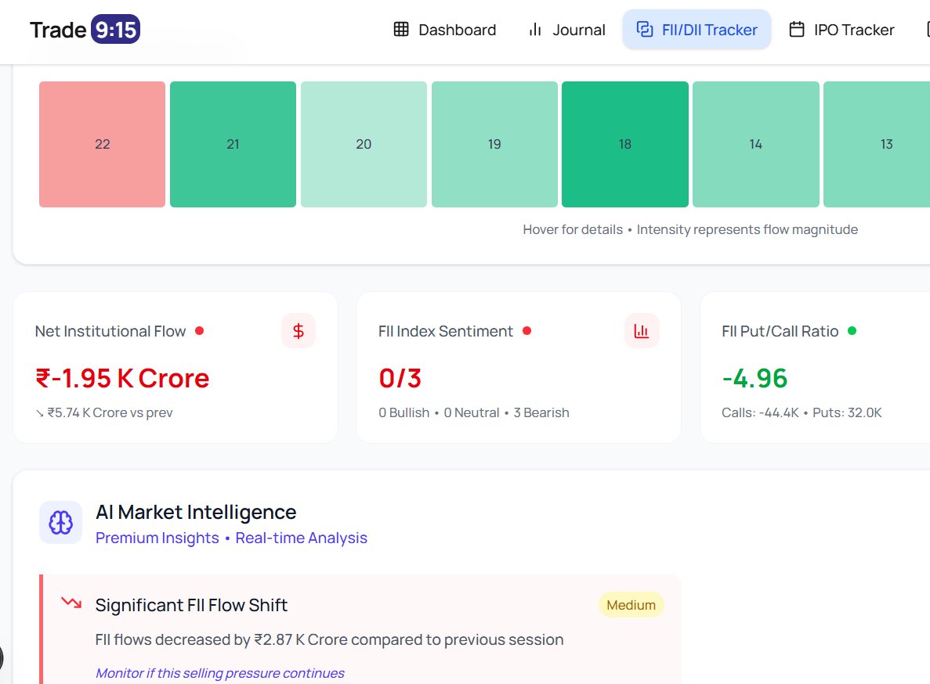Go to IPO Tracker
The width and height of the screenshot is (930, 684).
[x=841, y=30]
